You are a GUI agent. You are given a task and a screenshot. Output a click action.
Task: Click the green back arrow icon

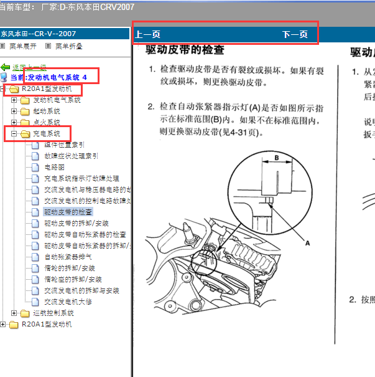[5, 67]
